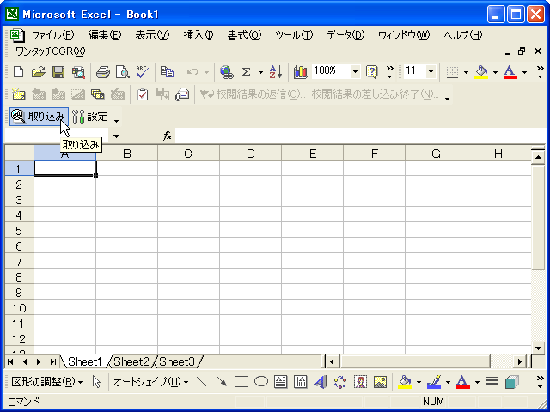Select the Line drawing tool
Screen dimensions: 550x412
click(202, 382)
